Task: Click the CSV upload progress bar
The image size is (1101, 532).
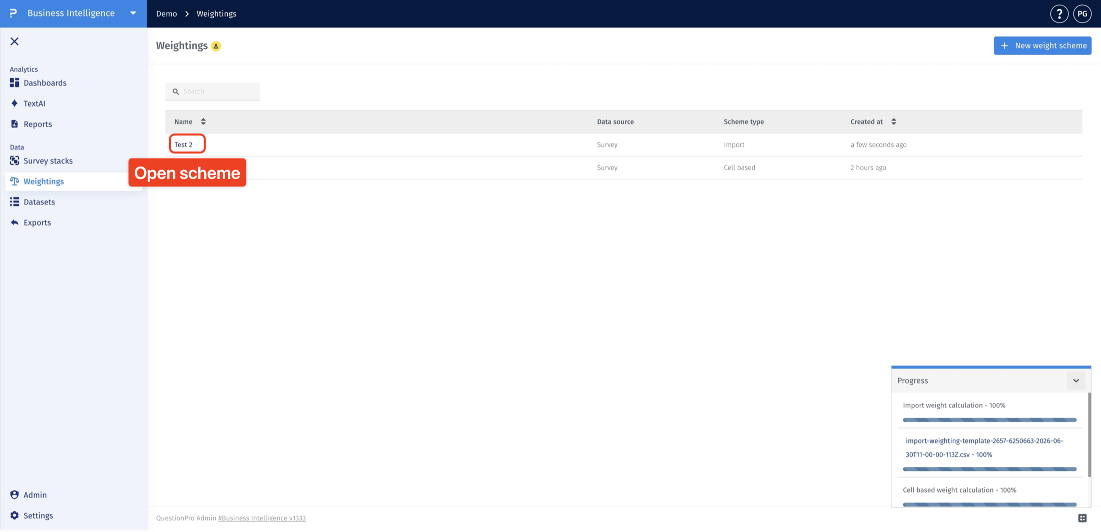Action: pos(989,469)
